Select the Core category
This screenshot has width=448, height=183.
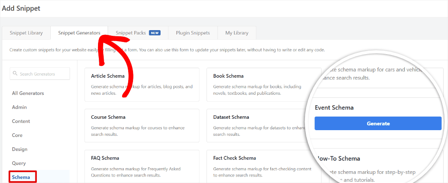pyautogui.click(x=17, y=135)
